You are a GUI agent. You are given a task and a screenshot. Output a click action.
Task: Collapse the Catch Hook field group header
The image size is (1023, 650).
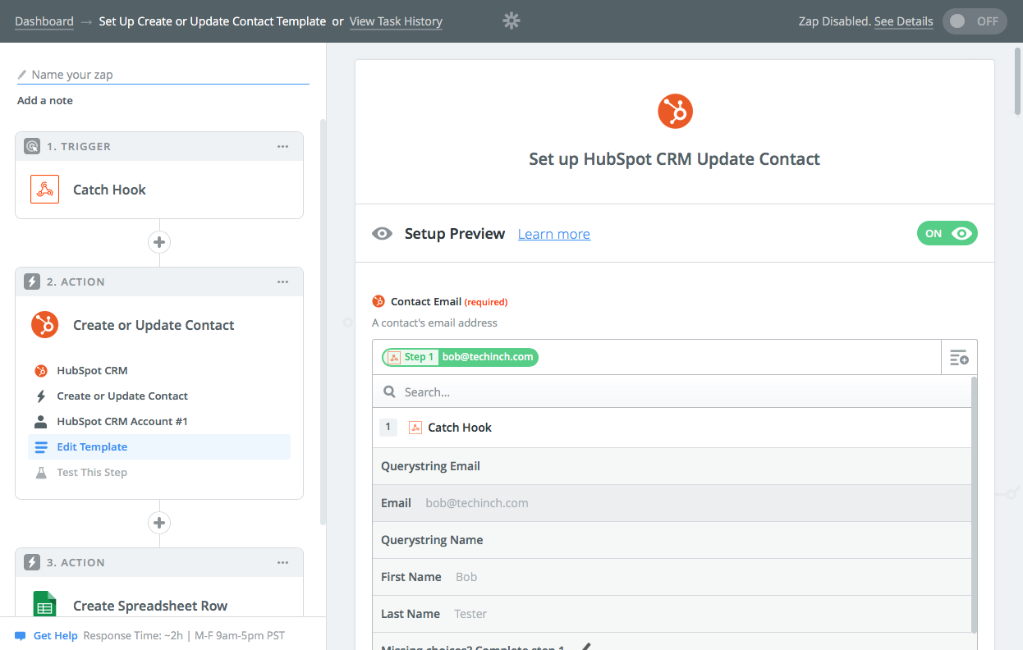[x=672, y=428]
